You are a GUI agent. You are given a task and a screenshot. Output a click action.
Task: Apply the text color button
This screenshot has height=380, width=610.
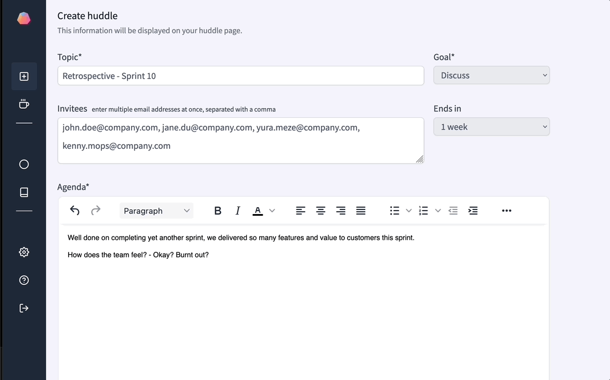pos(258,211)
